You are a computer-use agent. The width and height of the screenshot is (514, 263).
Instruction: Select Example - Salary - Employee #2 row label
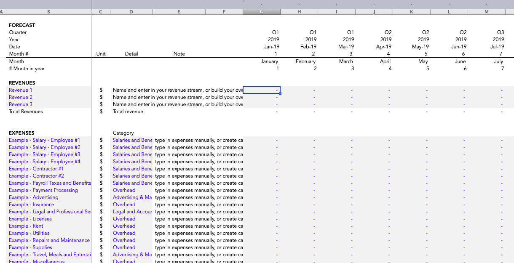pyautogui.click(x=44, y=147)
